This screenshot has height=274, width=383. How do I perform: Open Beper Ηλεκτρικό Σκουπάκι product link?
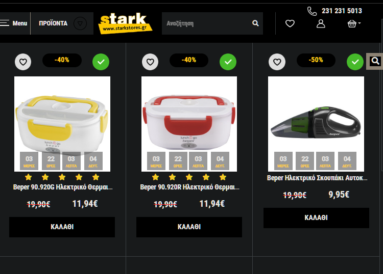(317, 178)
